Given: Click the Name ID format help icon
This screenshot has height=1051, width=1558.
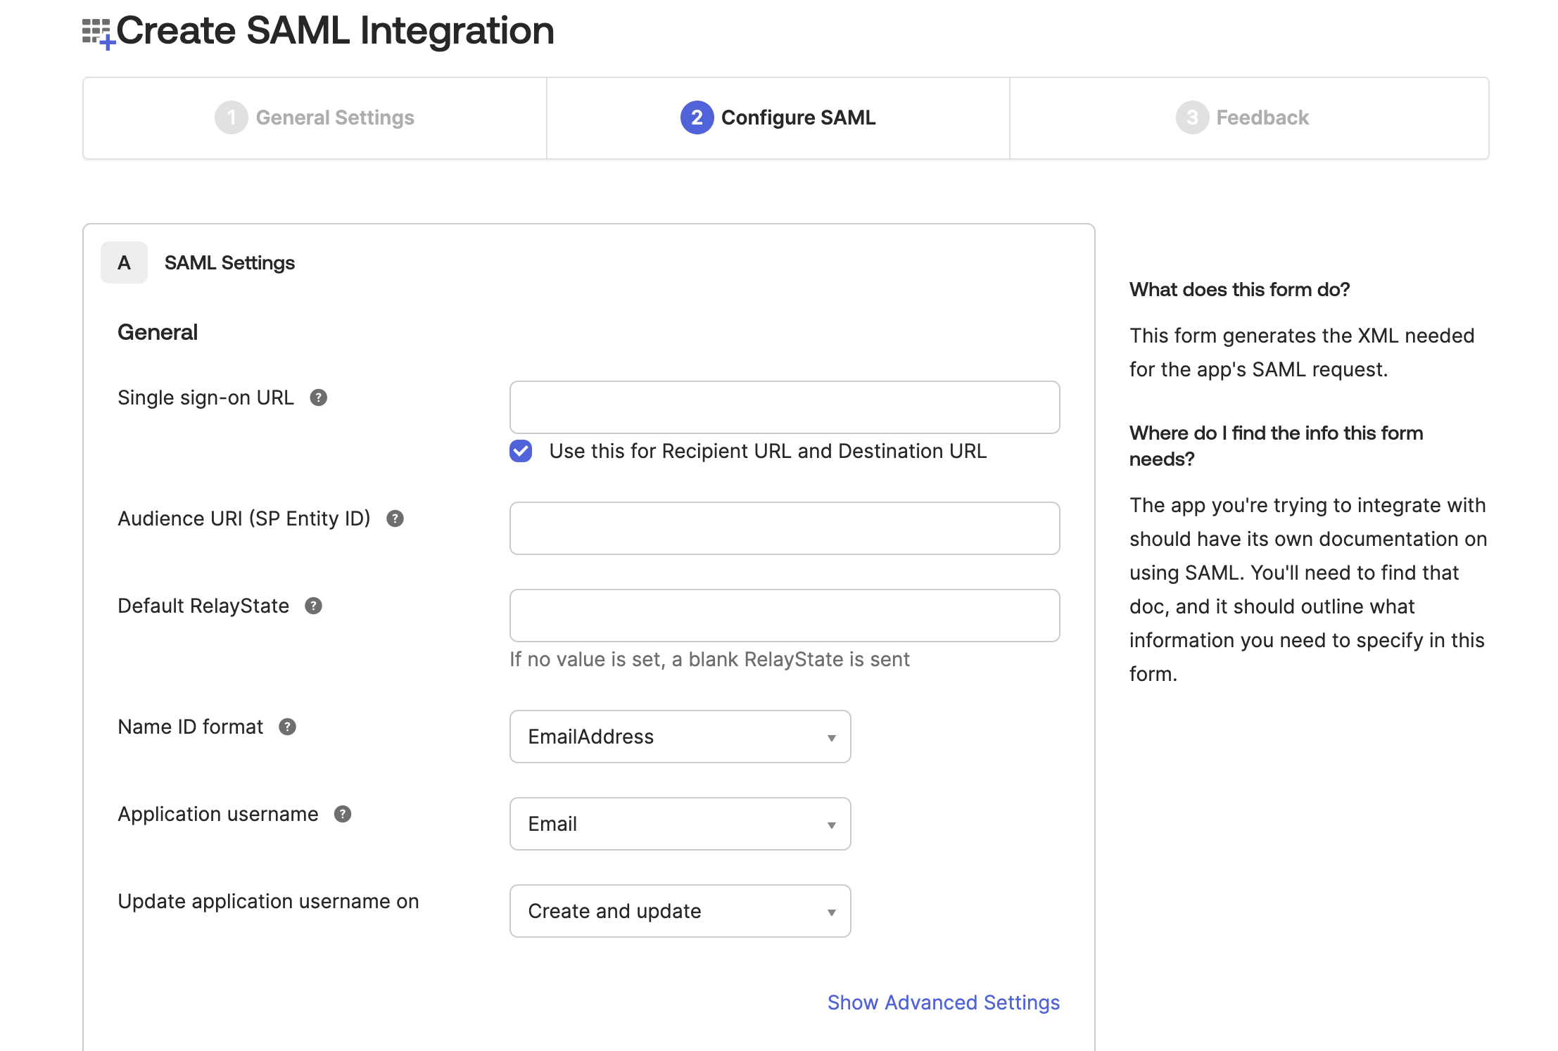Looking at the screenshot, I should [287, 727].
